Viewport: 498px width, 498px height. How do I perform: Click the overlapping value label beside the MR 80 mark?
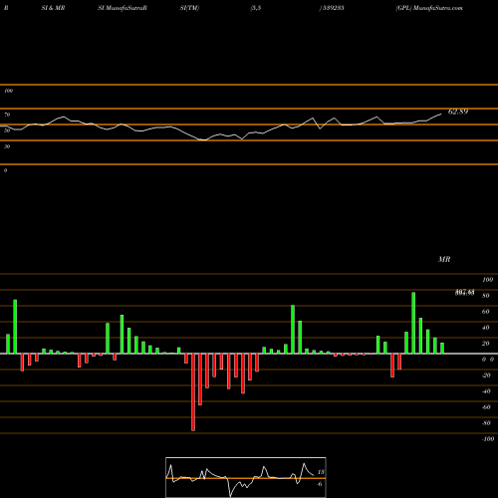[464, 293]
